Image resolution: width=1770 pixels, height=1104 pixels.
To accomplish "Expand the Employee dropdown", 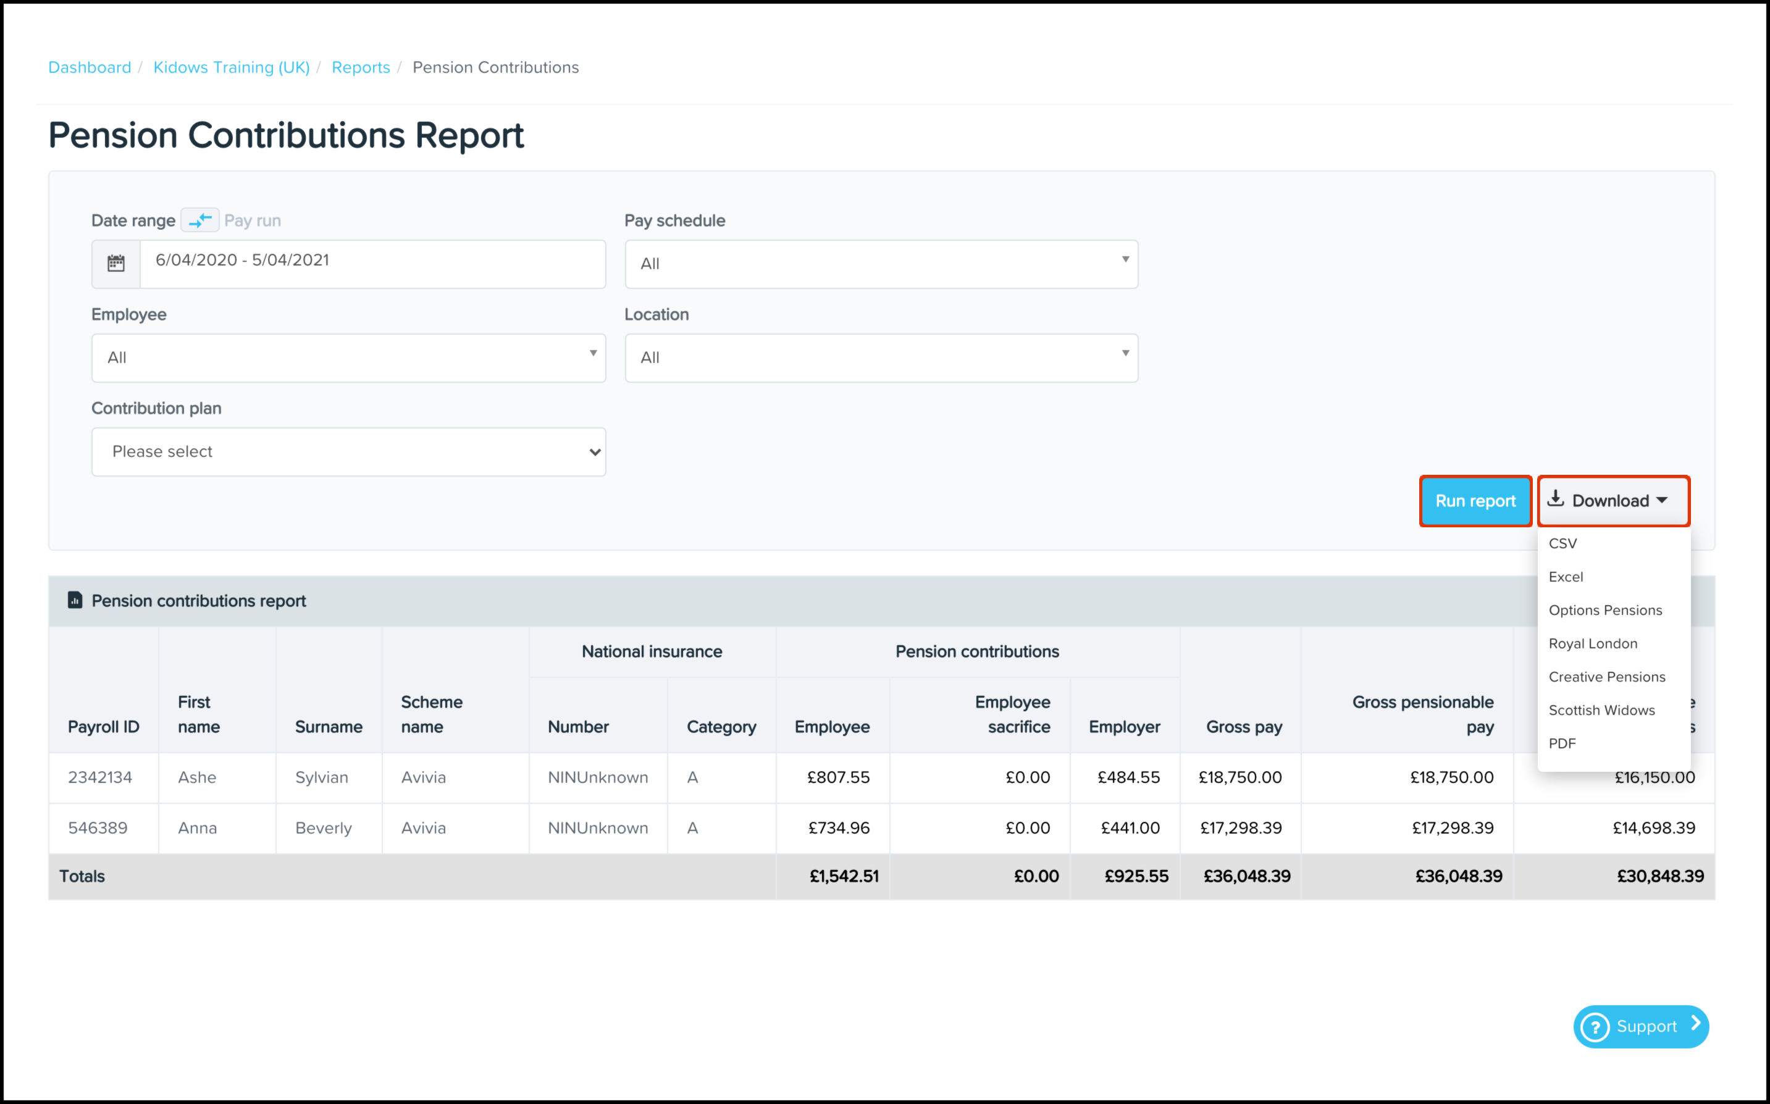I will (348, 358).
